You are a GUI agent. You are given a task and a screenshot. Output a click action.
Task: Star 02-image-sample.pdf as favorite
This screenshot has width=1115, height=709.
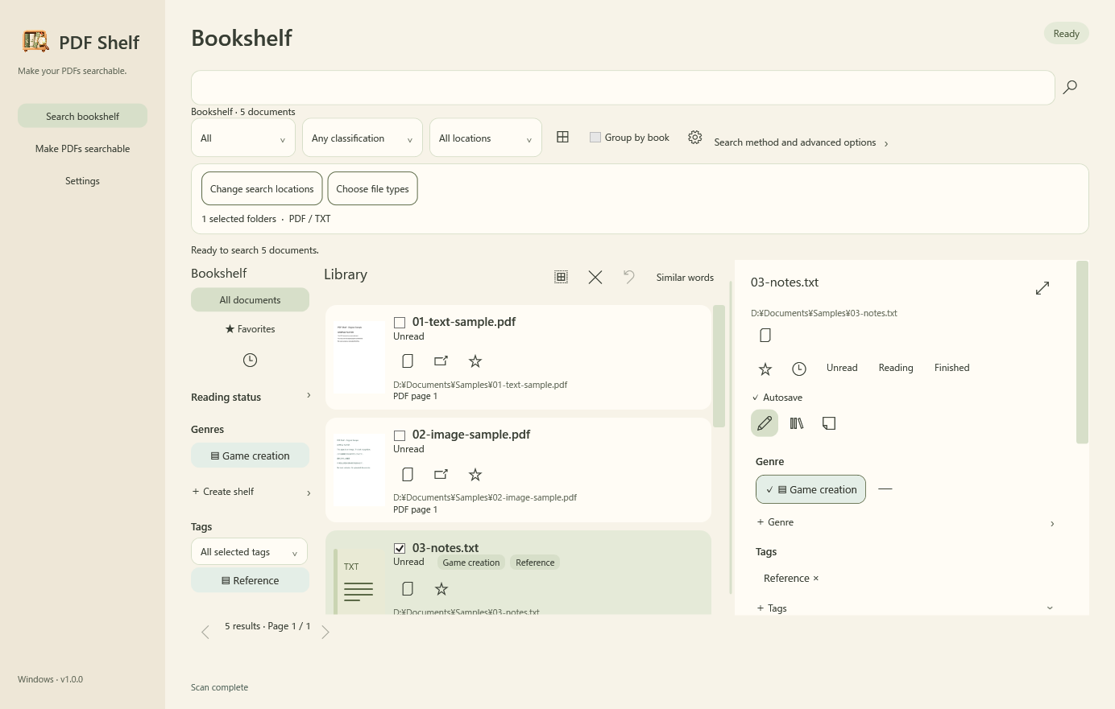tap(475, 475)
